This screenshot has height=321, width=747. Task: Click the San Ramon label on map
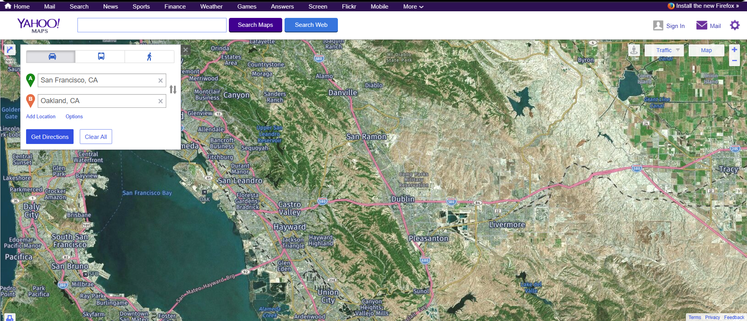click(x=366, y=137)
